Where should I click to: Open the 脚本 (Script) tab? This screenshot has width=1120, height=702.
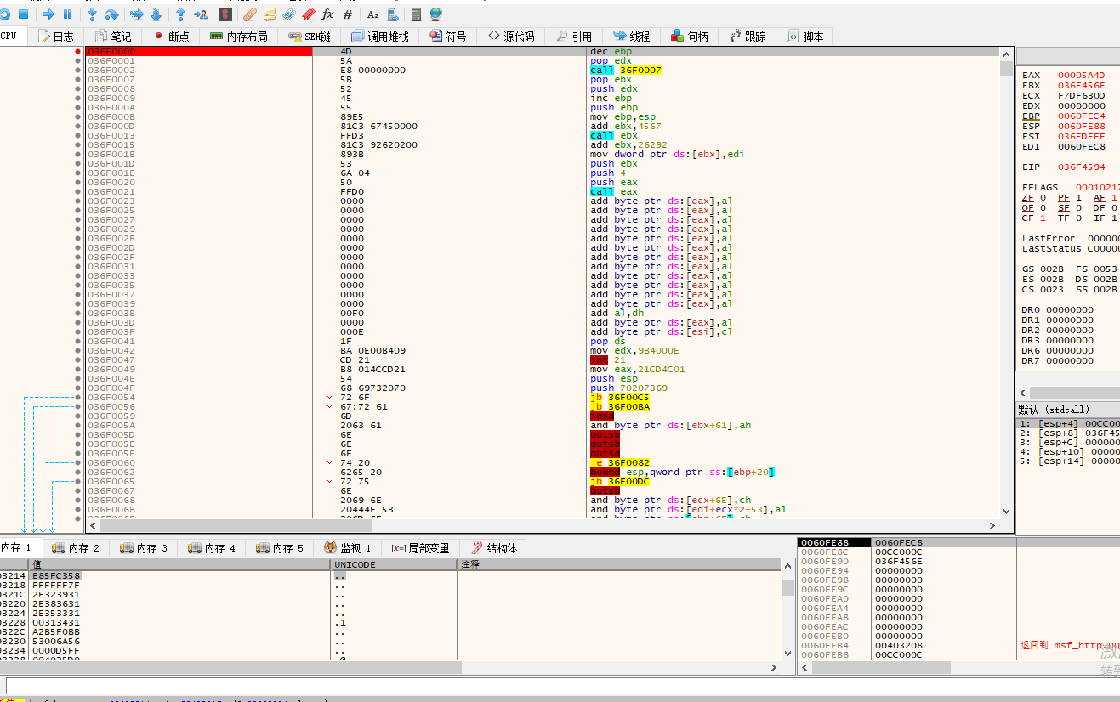coord(804,37)
